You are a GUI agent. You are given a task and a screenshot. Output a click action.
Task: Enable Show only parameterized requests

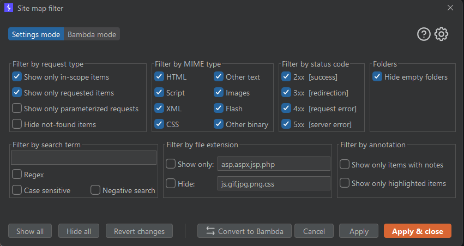(17, 109)
